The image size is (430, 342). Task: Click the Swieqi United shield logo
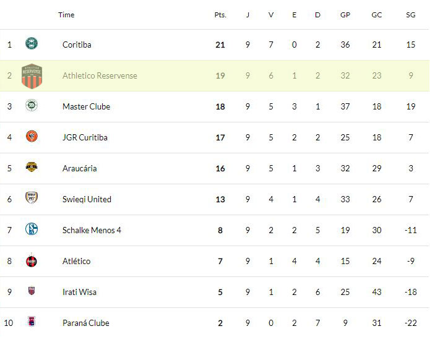32,197
